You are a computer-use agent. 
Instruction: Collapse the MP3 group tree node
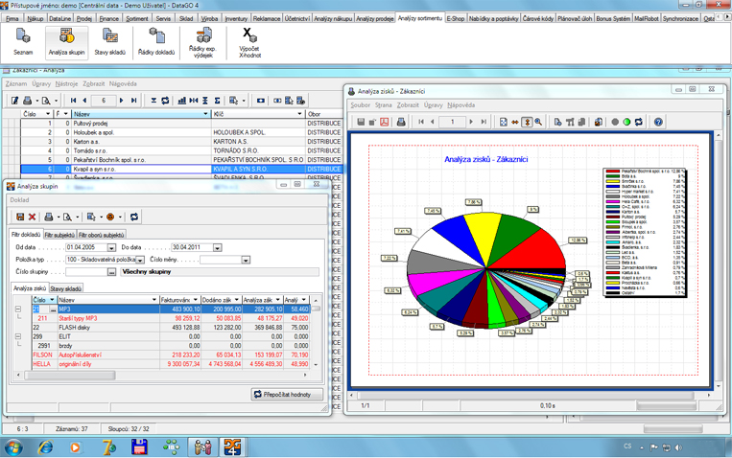pos(17,309)
